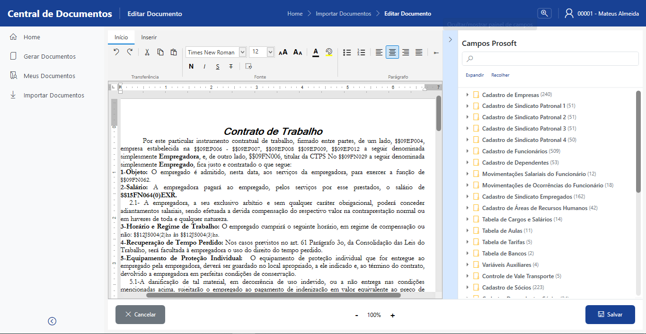This screenshot has width=646, height=334.
Task: Toggle bold (N) formatting
Action: 191,66
